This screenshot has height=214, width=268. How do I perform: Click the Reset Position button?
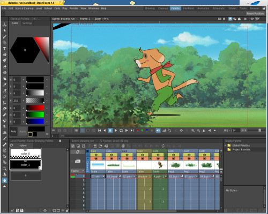click(x=255, y=13)
